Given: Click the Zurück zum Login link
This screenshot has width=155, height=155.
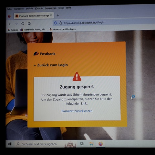Looking at the screenshot, I should click(x=51, y=65).
